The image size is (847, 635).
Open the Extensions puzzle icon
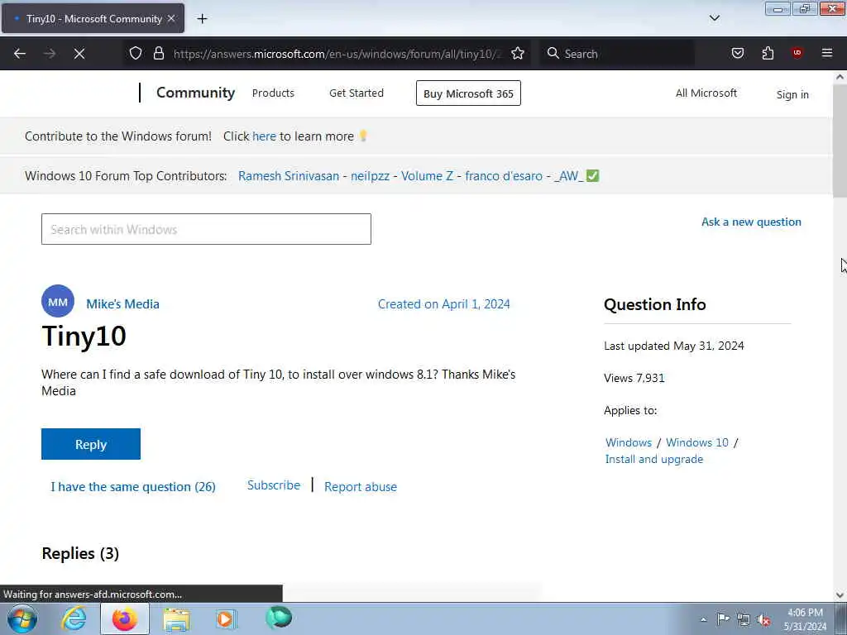tap(768, 53)
